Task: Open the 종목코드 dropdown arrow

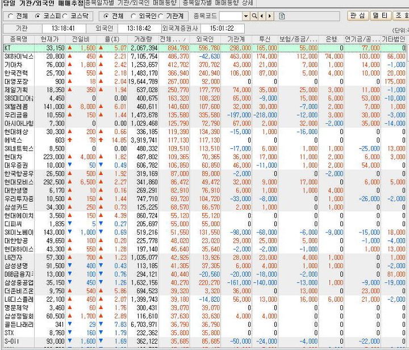Action: pos(246,16)
